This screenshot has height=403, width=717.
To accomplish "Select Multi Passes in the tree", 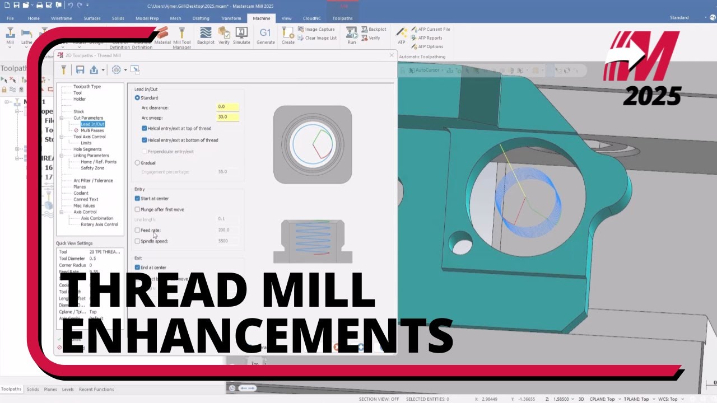I will pos(92,130).
